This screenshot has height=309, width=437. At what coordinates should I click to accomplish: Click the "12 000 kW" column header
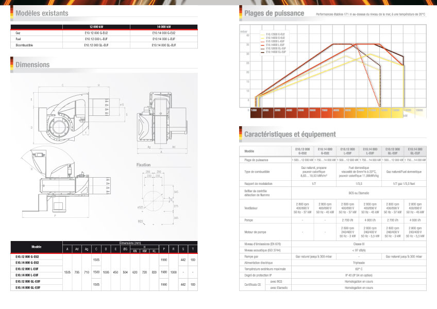click(x=96, y=27)
